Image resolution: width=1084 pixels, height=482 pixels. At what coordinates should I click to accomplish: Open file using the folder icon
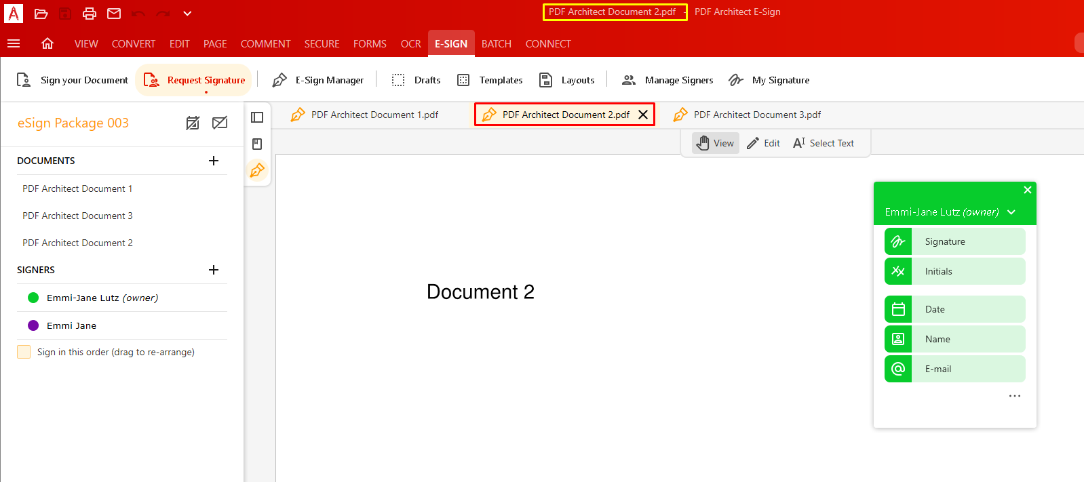(x=41, y=14)
